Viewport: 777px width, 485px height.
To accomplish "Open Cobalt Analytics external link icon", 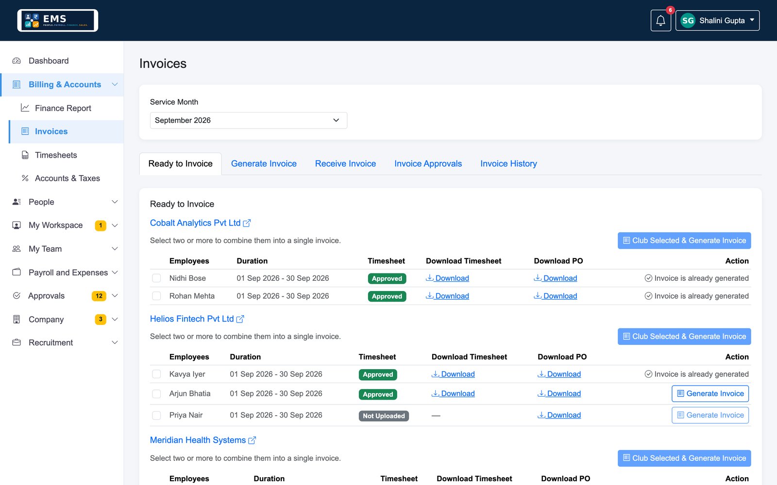I will (x=247, y=223).
